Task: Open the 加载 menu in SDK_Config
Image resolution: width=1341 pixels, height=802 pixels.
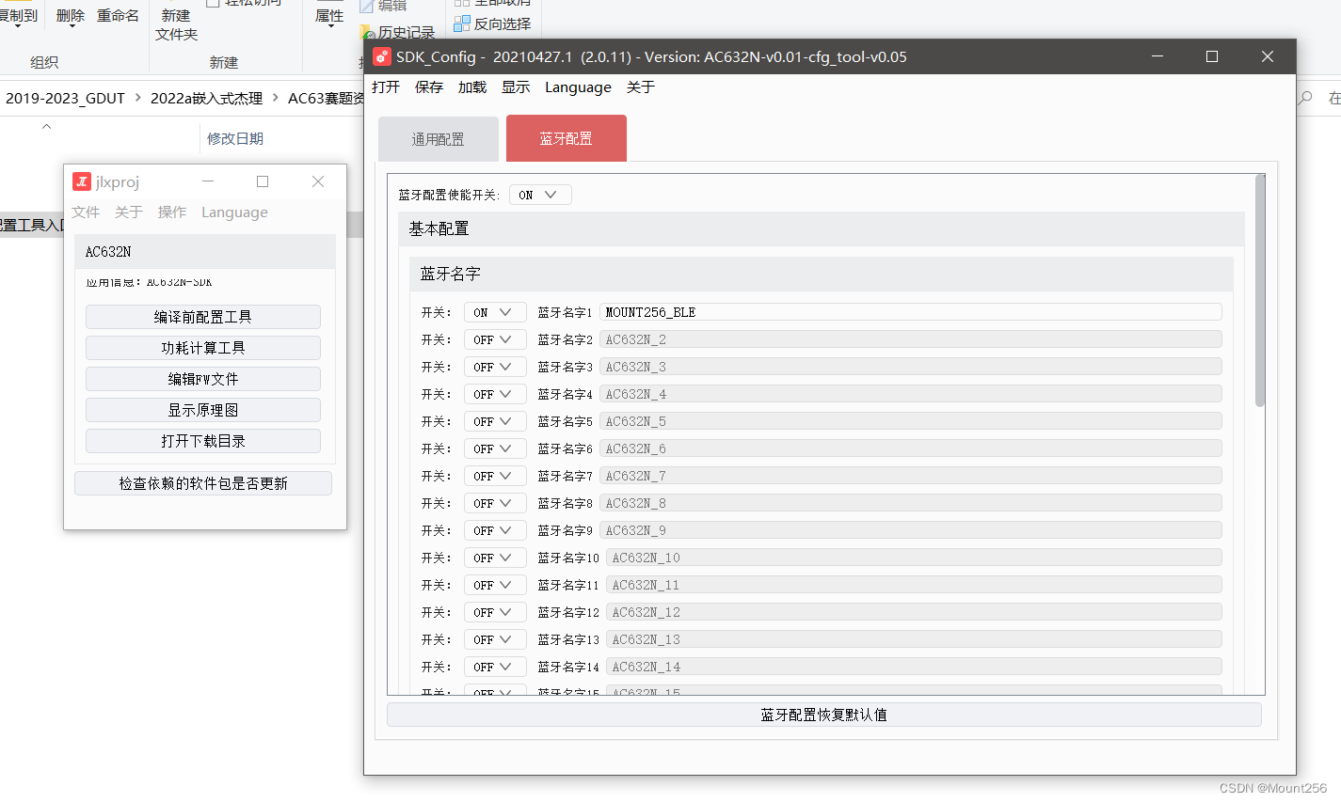Action: tap(472, 87)
